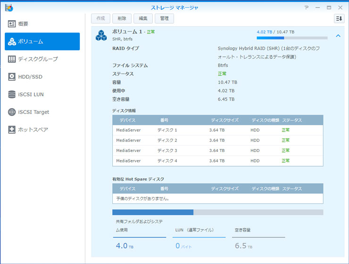Click the ディスクサイズ header in ディスク情報 table
The height and width of the screenshot is (264, 349).
pos(224,120)
